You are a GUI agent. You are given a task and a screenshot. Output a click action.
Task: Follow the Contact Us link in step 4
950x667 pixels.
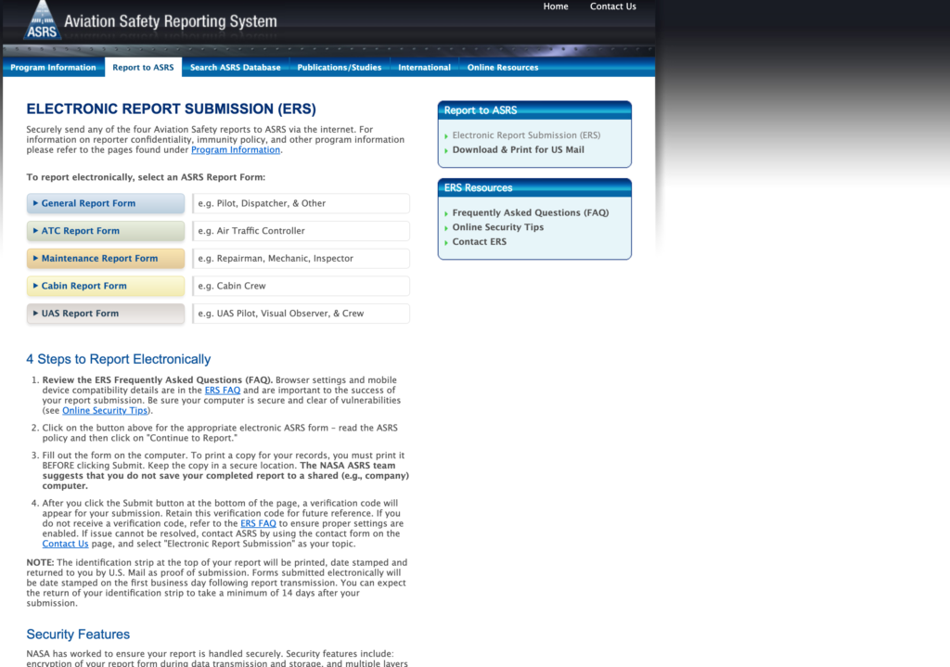pyautogui.click(x=66, y=544)
